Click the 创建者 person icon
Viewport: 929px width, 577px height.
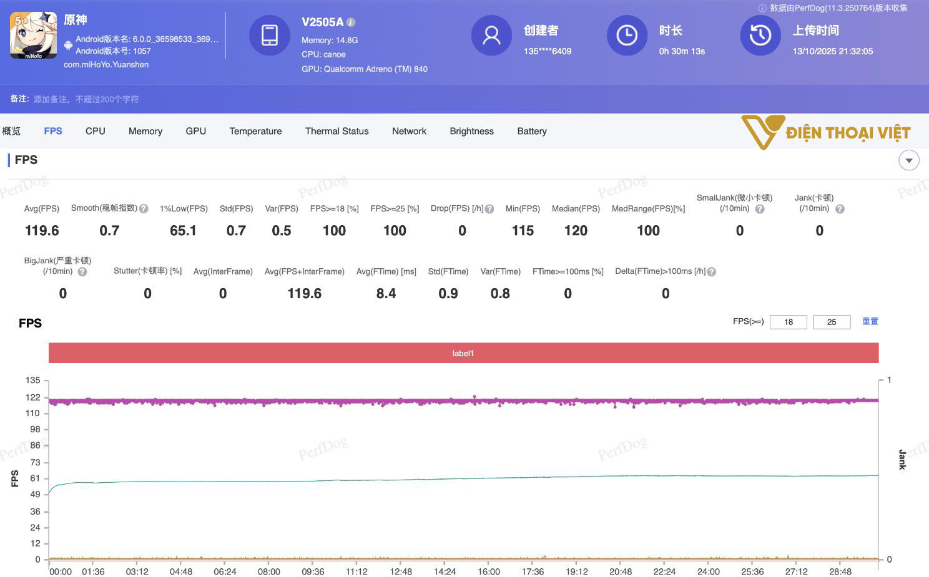click(x=491, y=36)
